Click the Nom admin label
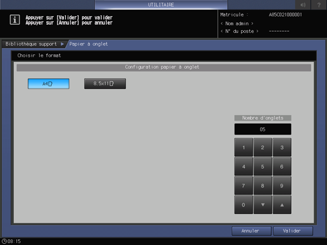 click(x=237, y=23)
